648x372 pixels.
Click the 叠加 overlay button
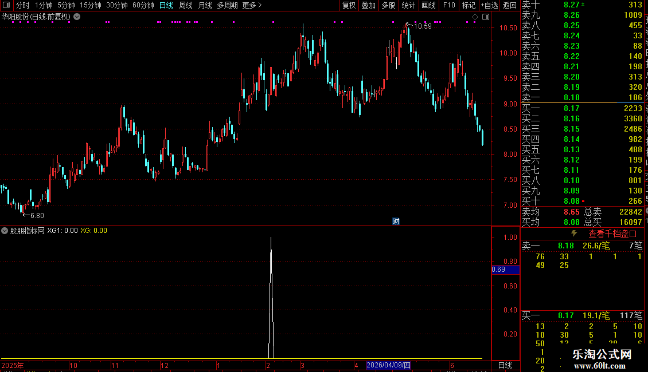point(369,5)
